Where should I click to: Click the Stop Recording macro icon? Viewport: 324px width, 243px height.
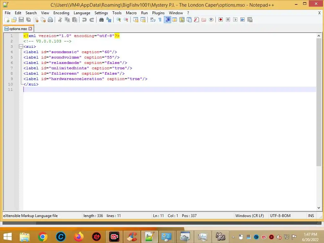point(228,20)
